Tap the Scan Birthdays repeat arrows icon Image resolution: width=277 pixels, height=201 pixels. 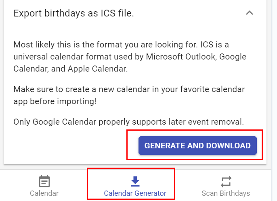(x=226, y=181)
